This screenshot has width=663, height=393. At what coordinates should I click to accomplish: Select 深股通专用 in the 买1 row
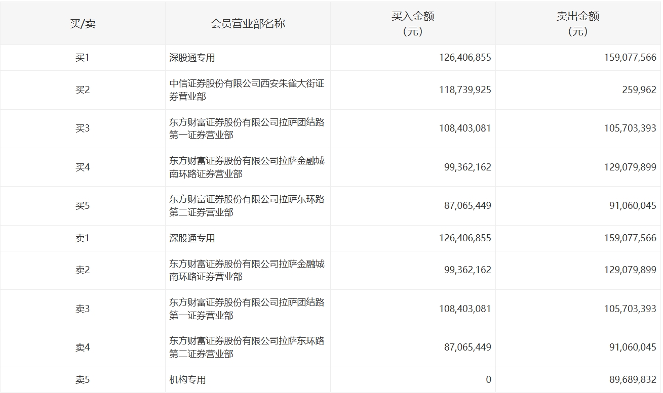192,58
